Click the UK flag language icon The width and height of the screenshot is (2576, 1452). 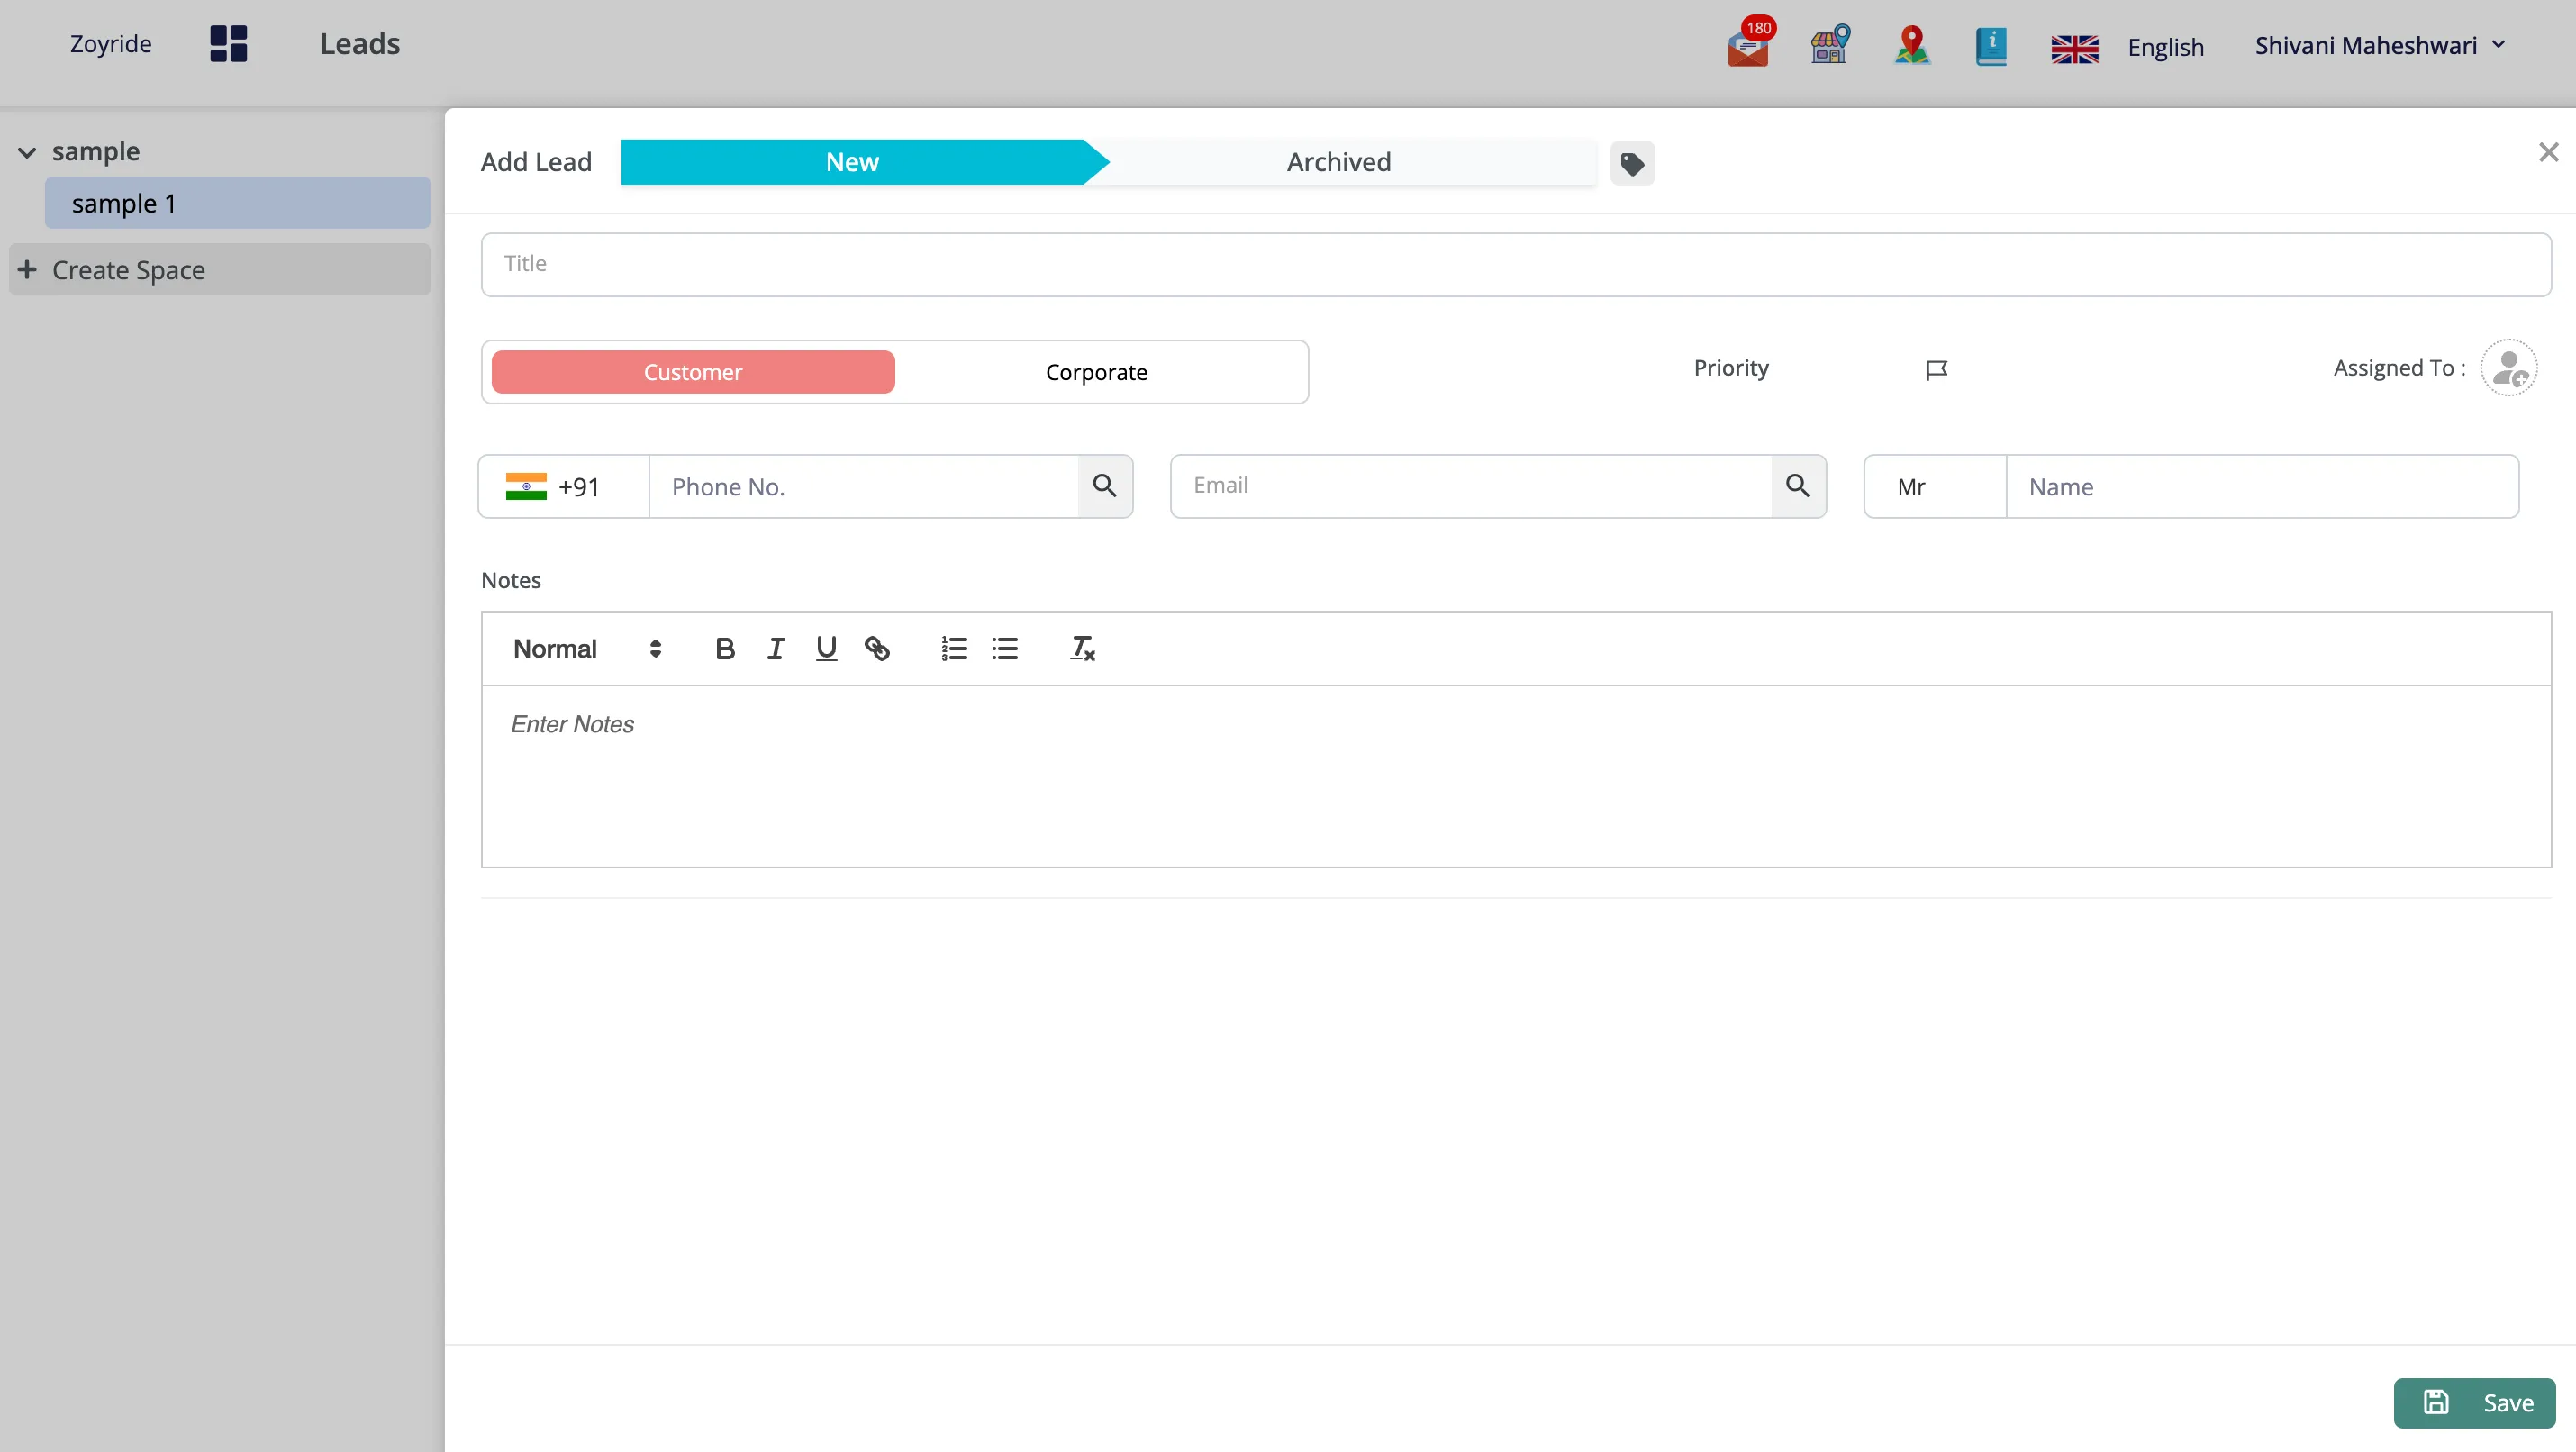coord(2075,48)
